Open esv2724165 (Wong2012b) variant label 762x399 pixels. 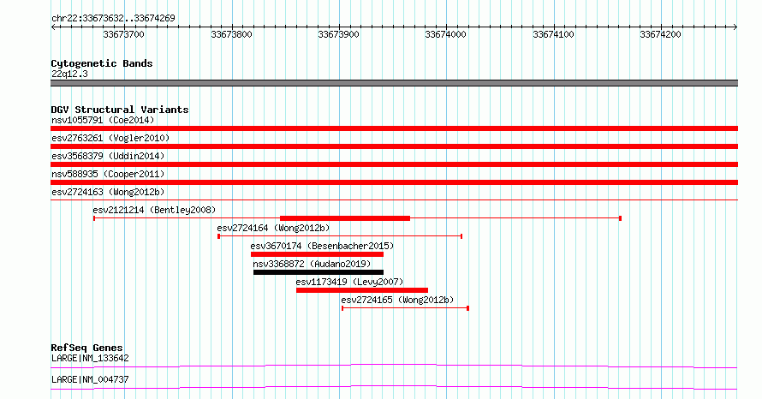pyautogui.click(x=397, y=300)
